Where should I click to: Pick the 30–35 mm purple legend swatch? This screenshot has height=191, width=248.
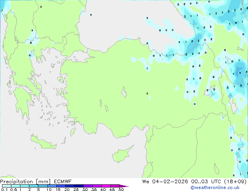(88, 186)
